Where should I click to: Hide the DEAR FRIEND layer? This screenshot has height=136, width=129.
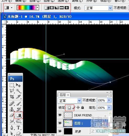[60, 115]
